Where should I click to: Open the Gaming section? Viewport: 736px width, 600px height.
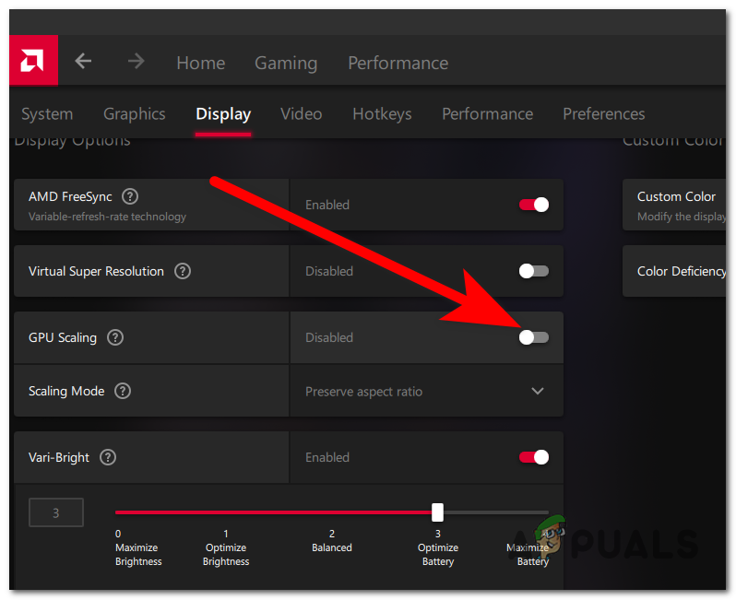click(286, 63)
